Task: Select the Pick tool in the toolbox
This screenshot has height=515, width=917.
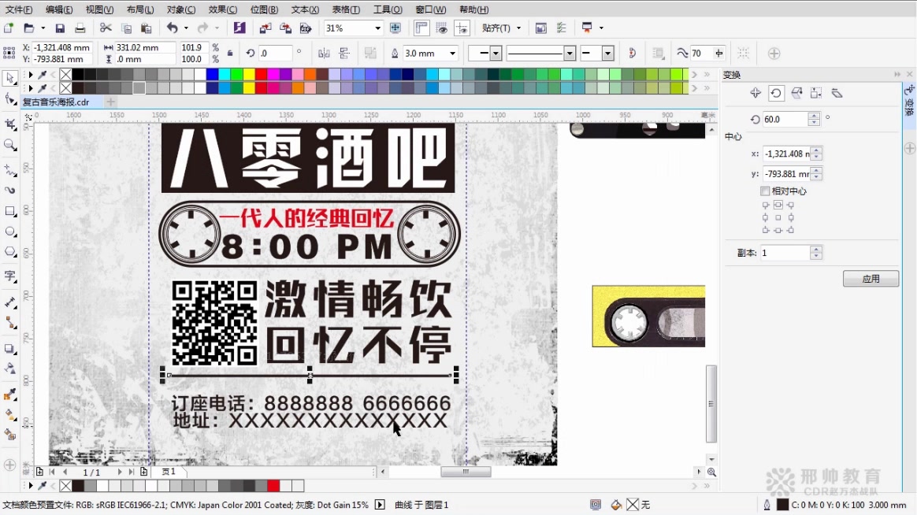Action: point(11,78)
